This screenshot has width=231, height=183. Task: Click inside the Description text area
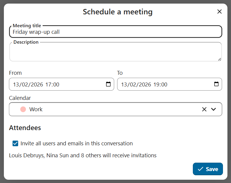(x=116, y=52)
